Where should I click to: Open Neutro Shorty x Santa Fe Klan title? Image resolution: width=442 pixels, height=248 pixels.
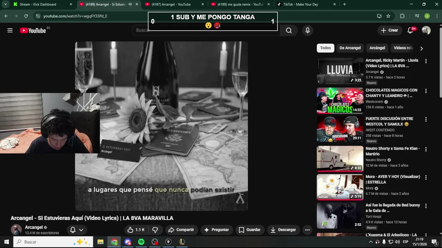pos(393,151)
